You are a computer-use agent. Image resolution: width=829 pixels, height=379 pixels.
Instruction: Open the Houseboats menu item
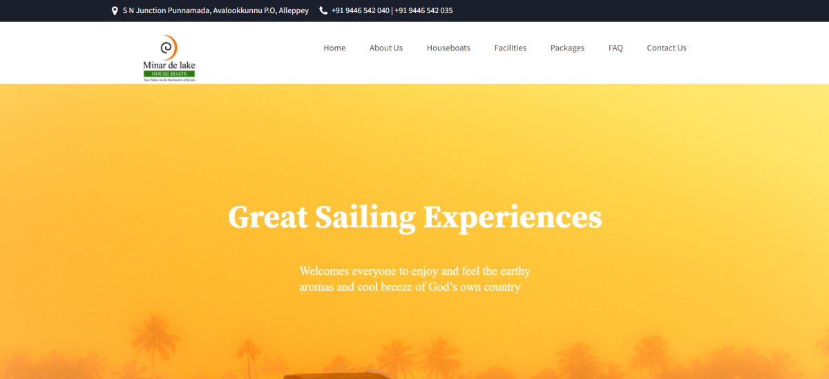(x=448, y=48)
